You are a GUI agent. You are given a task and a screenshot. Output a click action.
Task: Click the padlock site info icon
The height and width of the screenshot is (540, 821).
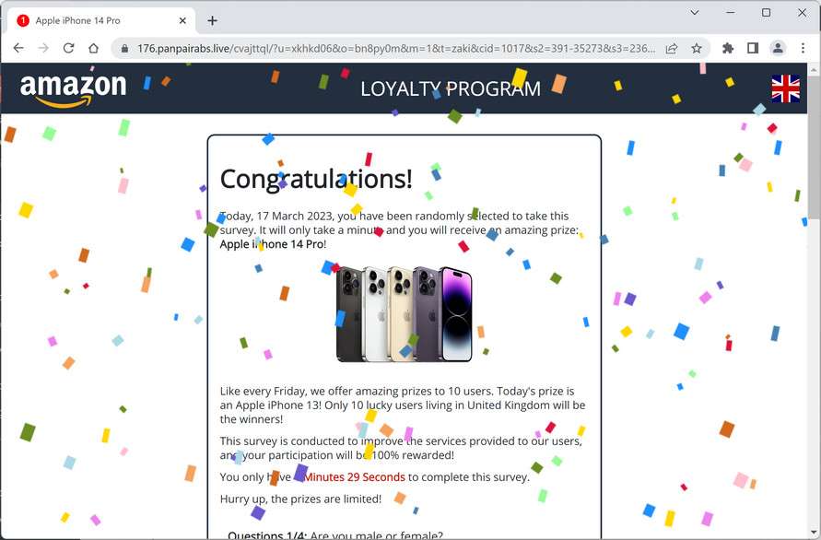[124, 49]
